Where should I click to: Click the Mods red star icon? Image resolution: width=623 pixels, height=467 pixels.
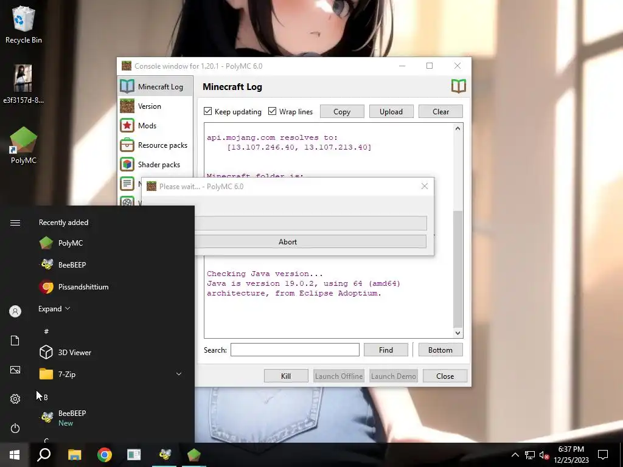127,125
